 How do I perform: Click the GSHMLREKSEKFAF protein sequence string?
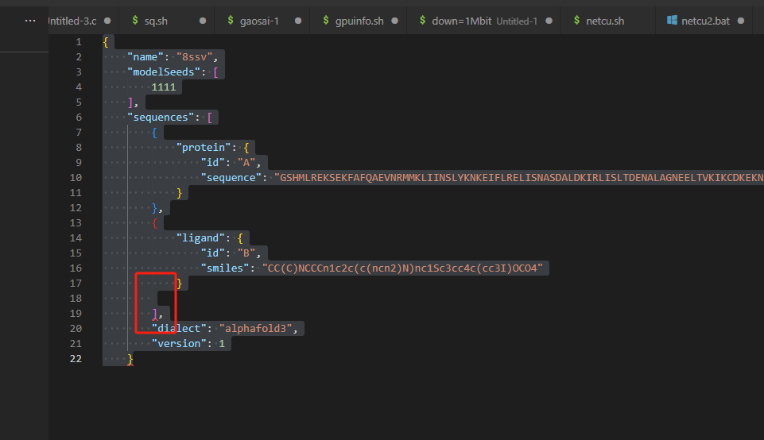click(519, 178)
